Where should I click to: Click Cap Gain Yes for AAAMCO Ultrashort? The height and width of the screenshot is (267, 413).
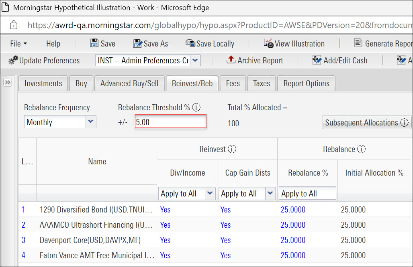tap(225, 225)
